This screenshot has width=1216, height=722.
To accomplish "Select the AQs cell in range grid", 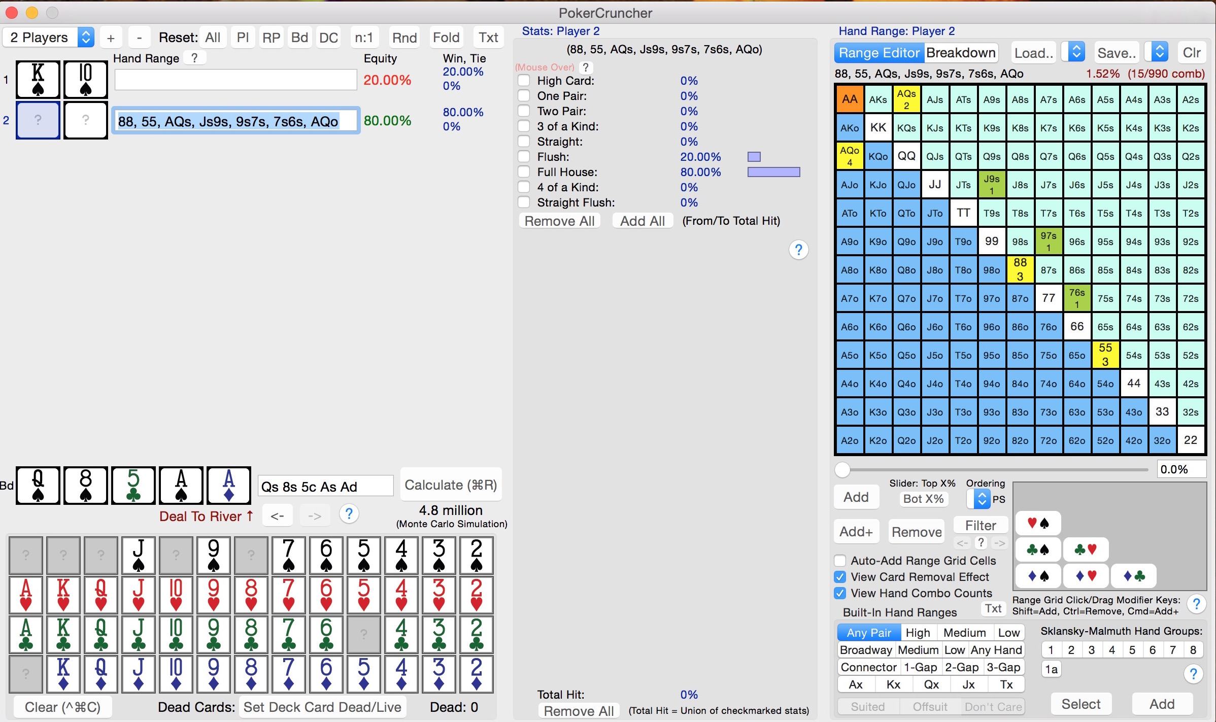I will [x=906, y=99].
